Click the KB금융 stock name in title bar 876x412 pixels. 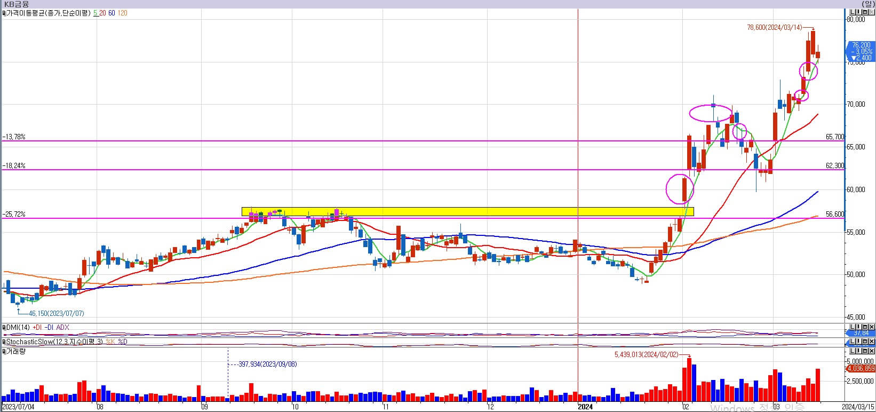17,4
